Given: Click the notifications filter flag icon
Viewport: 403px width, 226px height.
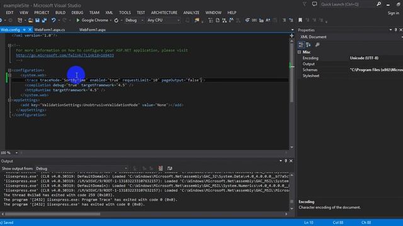Looking at the screenshot, I should pos(305,4).
